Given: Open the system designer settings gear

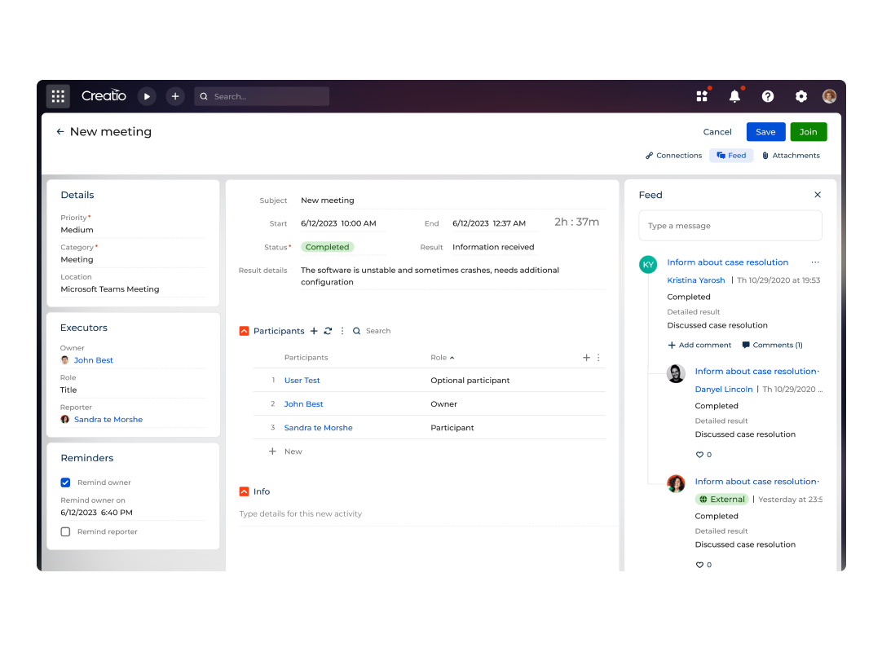Looking at the screenshot, I should (x=800, y=95).
